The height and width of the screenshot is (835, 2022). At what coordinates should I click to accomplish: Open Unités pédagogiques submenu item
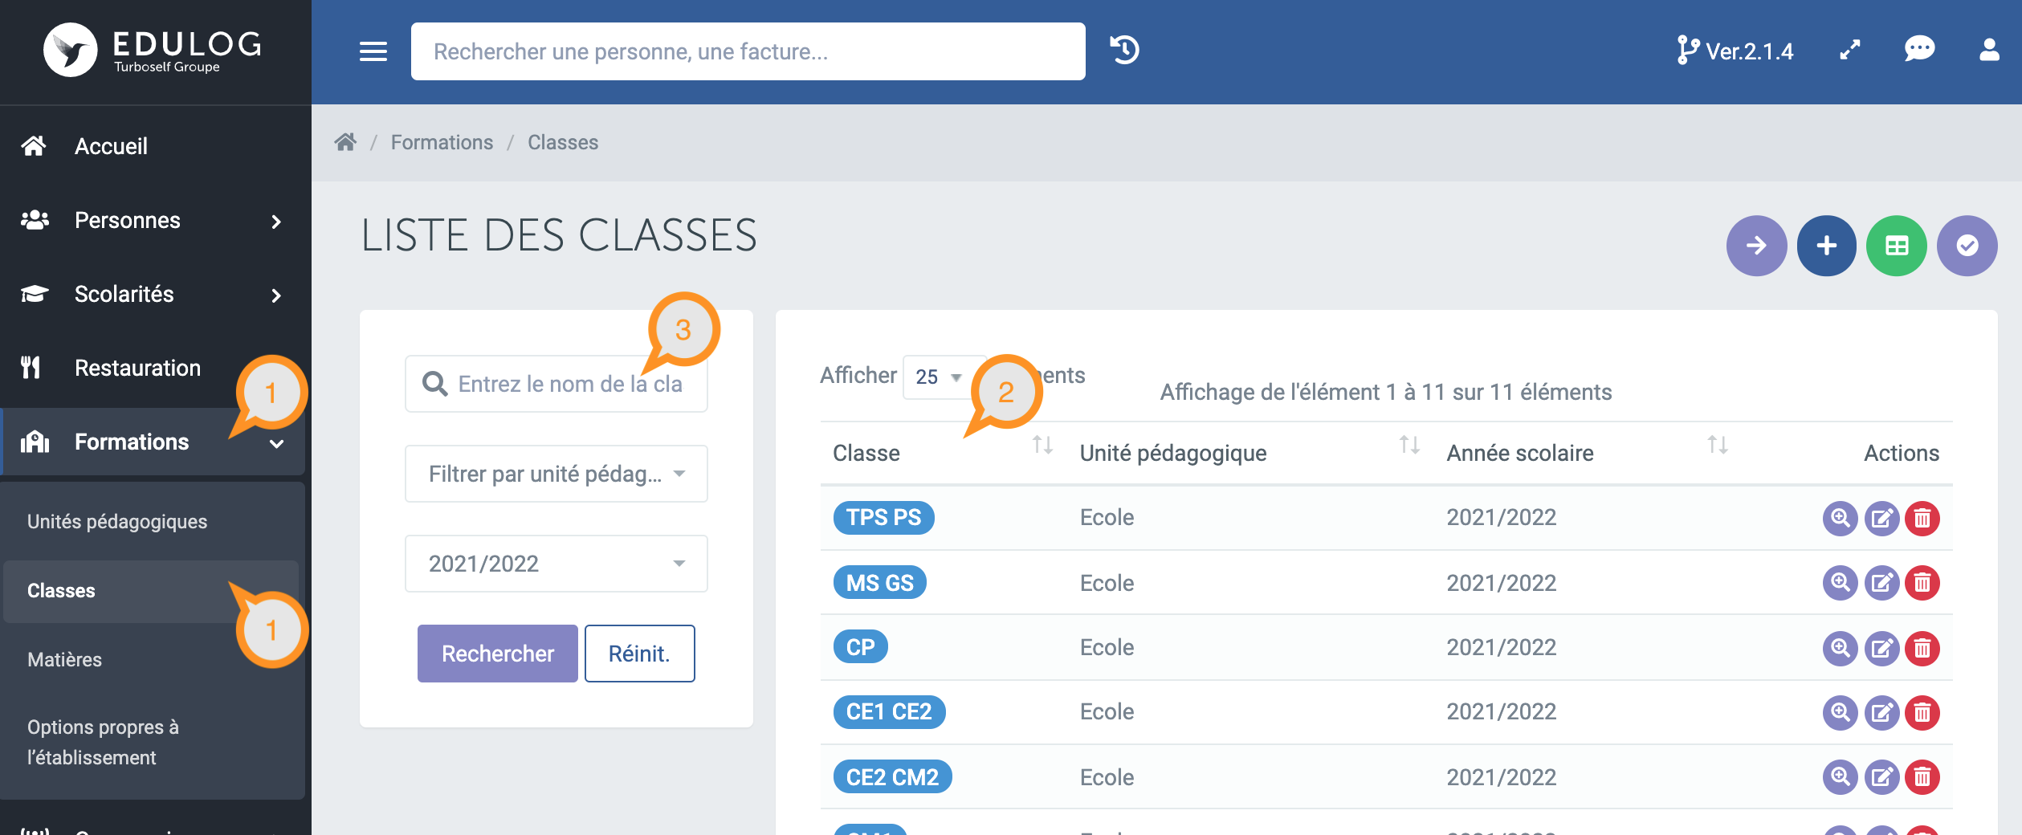click(117, 522)
